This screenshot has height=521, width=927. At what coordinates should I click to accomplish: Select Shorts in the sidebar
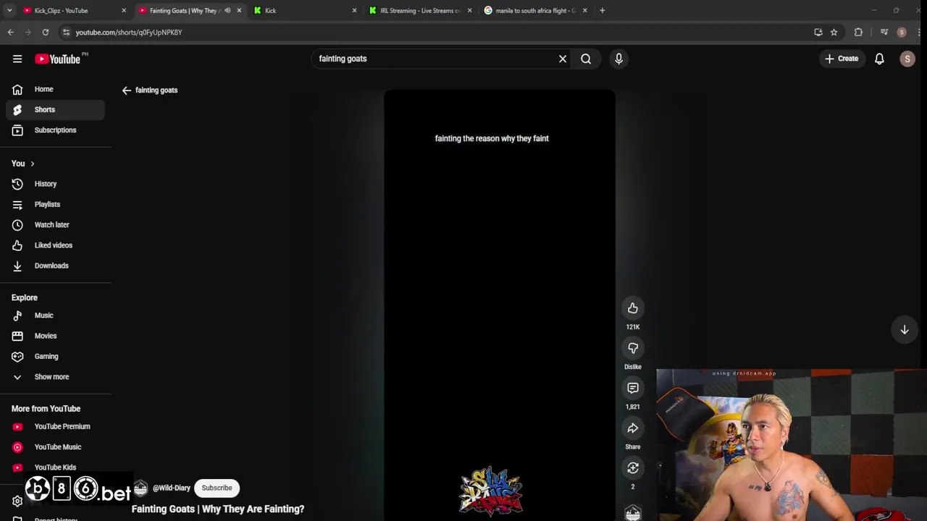55,109
